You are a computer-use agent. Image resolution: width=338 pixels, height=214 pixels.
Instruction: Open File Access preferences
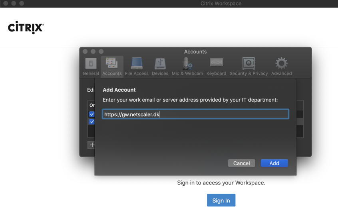(137, 67)
